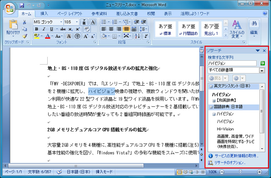This screenshot has height=178, width=271.
Task: Click numbered list icon
Action: (115, 22)
